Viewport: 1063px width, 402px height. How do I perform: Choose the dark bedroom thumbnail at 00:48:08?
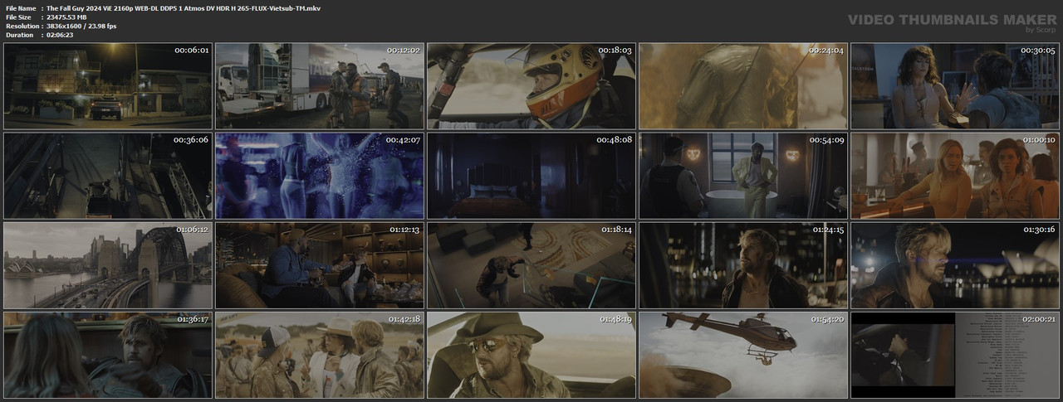point(531,176)
